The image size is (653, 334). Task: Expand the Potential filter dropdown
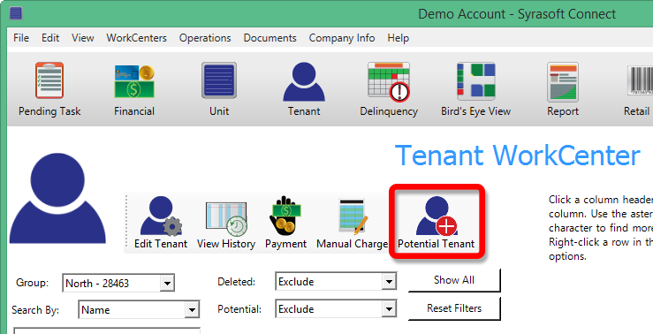tap(389, 309)
